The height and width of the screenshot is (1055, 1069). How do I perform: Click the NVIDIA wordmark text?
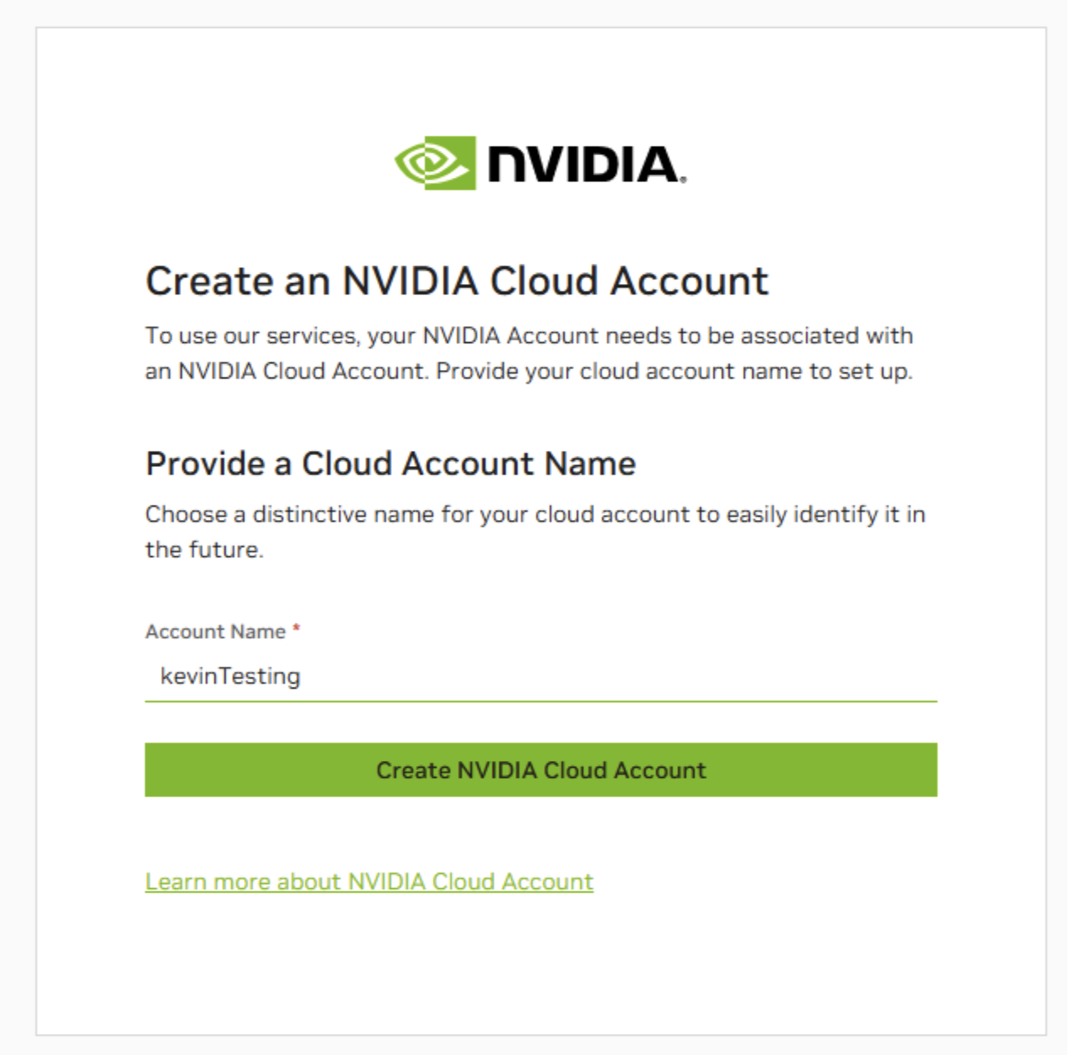(583, 164)
